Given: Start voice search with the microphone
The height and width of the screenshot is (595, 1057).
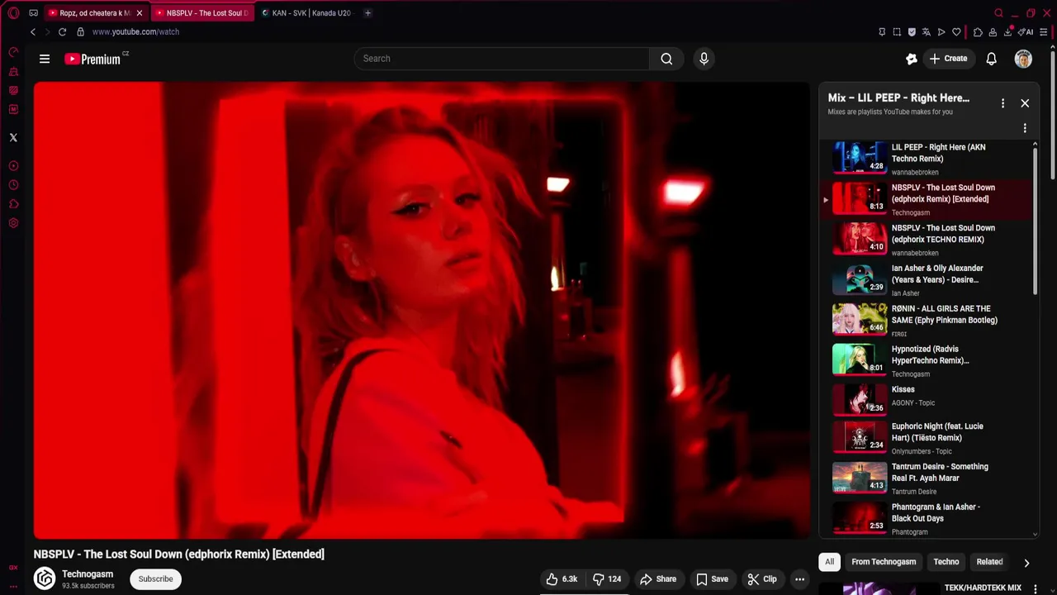Looking at the screenshot, I should 704,59.
